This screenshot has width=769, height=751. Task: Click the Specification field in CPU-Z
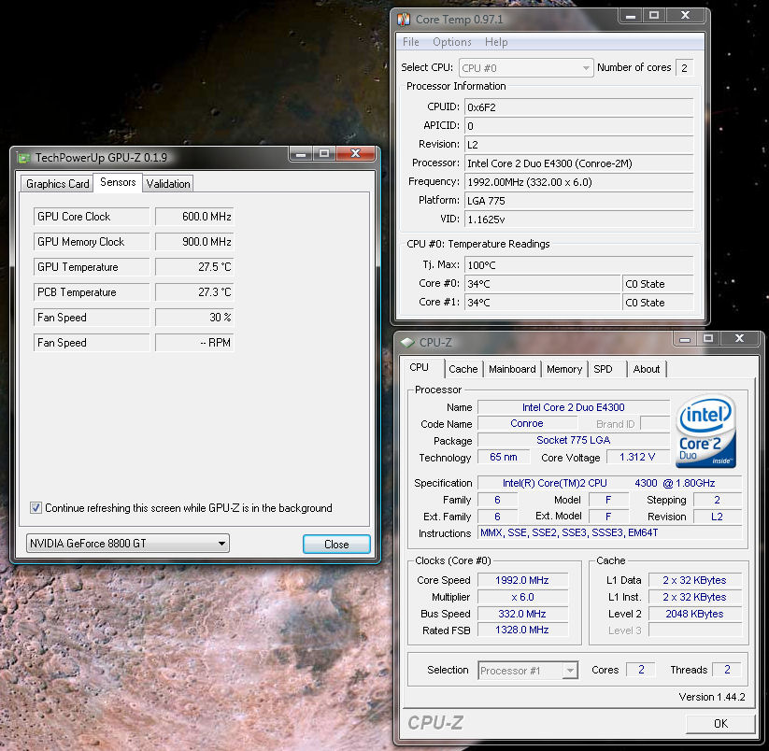point(609,483)
